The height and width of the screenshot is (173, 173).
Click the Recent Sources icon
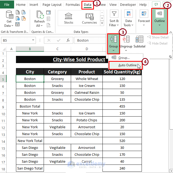[x=24, y=12]
